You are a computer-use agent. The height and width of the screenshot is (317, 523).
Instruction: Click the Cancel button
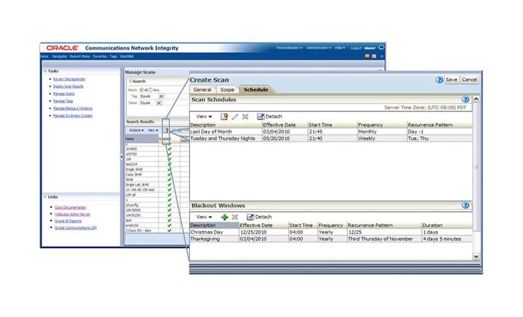click(470, 80)
